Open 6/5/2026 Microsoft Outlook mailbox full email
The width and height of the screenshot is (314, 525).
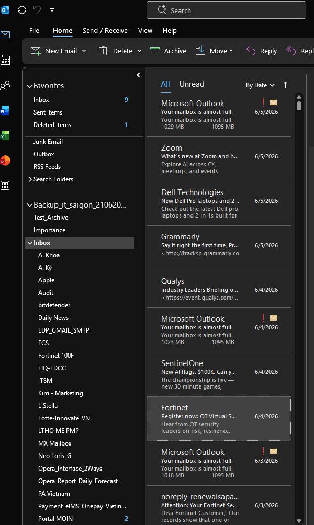pyautogui.click(x=219, y=115)
